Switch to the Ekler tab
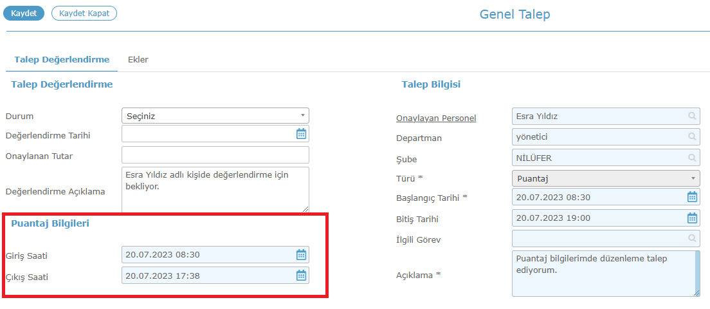 coord(138,59)
